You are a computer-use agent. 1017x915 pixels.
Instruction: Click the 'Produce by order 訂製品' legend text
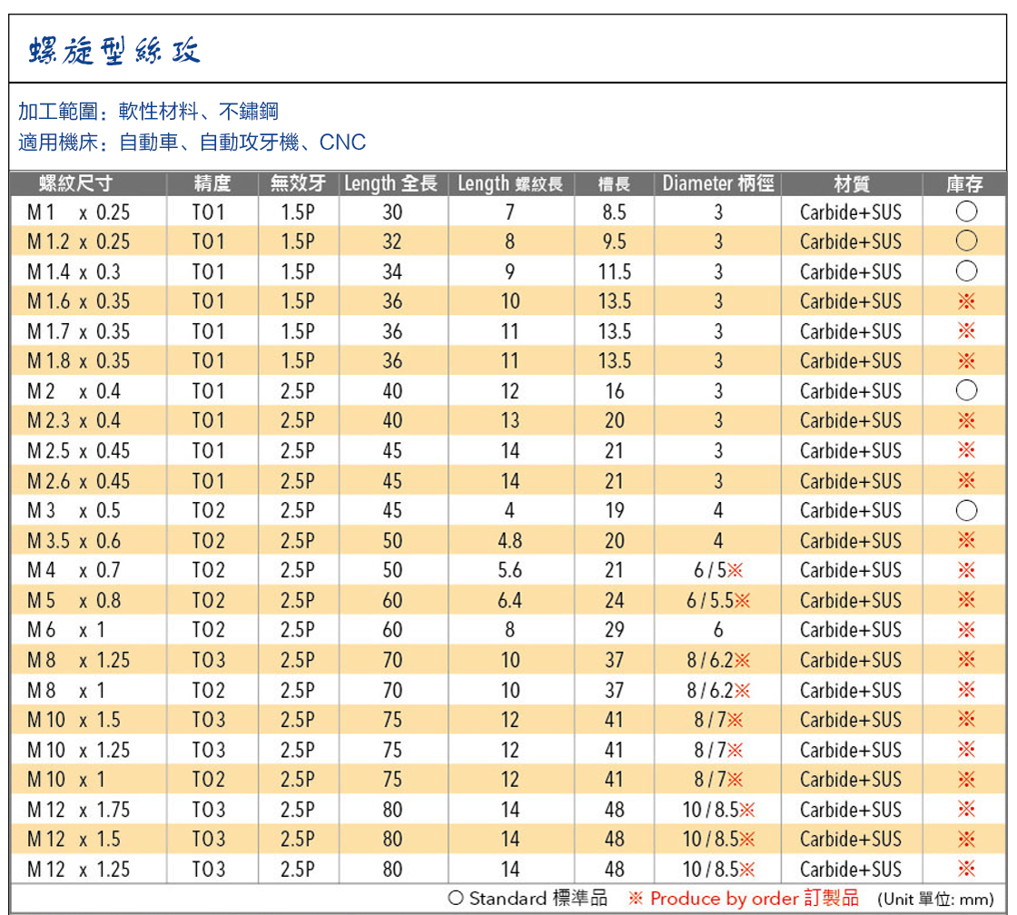[755, 898]
